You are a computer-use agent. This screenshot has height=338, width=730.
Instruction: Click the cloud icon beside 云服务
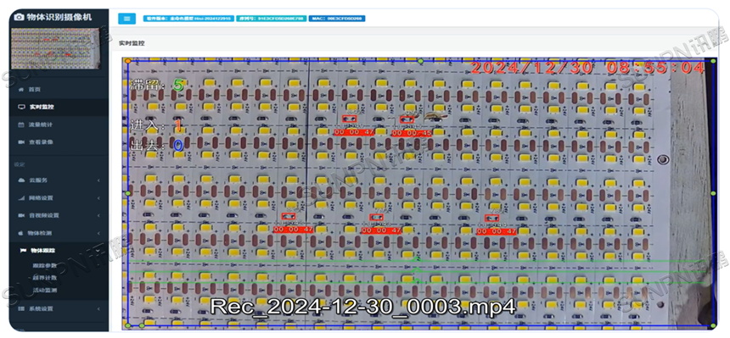[20, 180]
